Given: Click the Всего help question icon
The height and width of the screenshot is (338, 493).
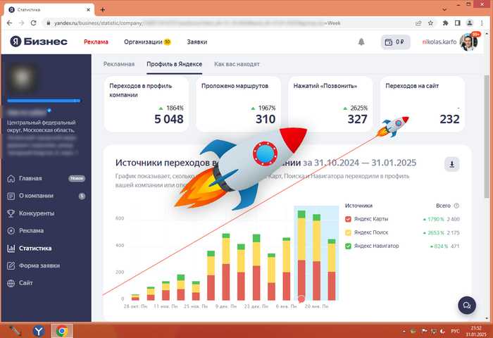Looking at the screenshot, I should (x=456, y=206).
